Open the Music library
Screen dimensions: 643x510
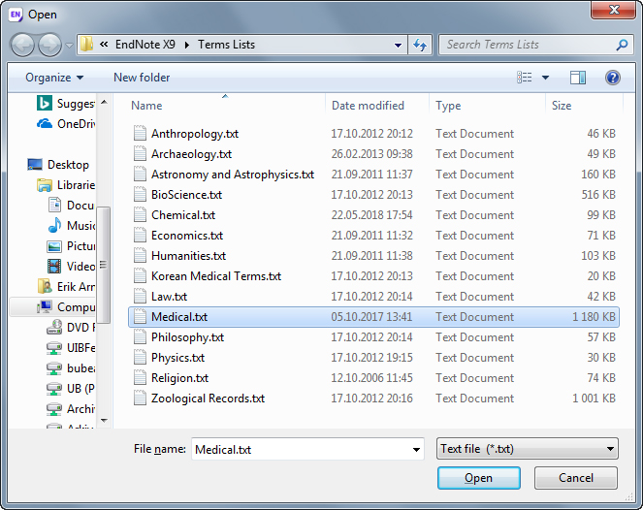tap(71, 226)
